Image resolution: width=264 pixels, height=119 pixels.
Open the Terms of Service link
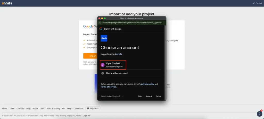[109, 87]
